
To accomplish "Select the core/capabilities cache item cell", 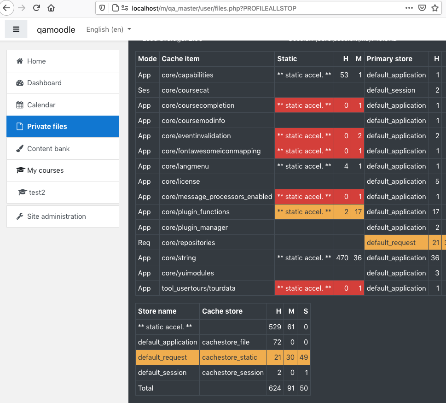I will [217, 75].
